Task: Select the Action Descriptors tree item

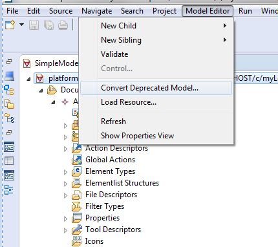Action: click(x=116, y=148)
